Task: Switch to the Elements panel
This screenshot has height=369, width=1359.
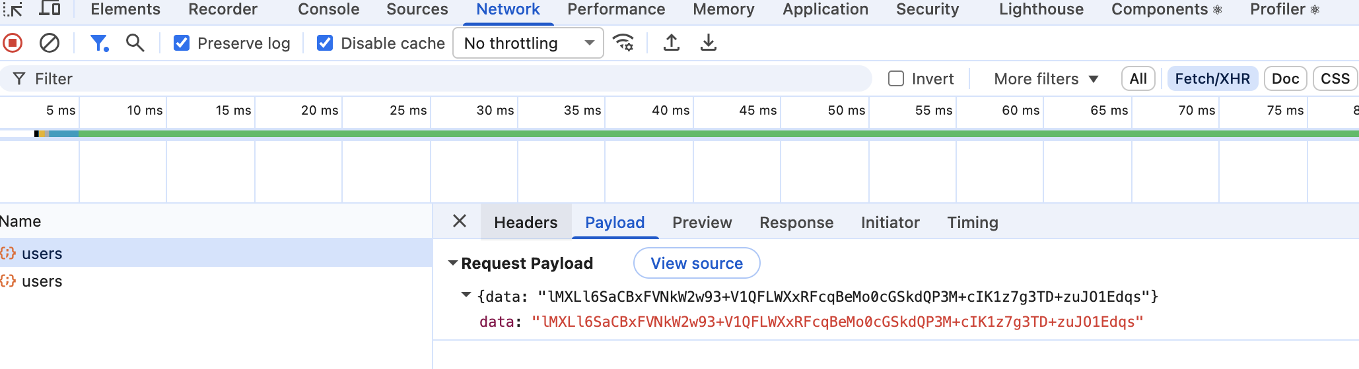Action: click(125, 9)
